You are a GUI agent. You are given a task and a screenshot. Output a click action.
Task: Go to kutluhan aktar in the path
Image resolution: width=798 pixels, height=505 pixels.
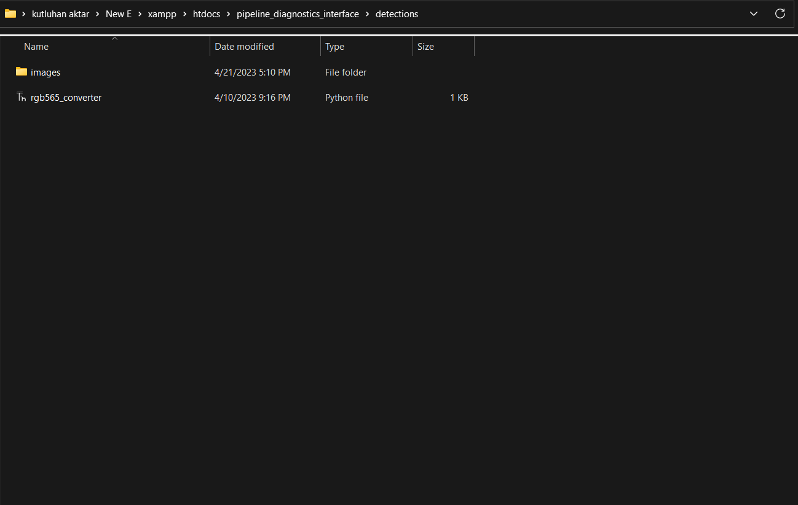pos(60,14)
